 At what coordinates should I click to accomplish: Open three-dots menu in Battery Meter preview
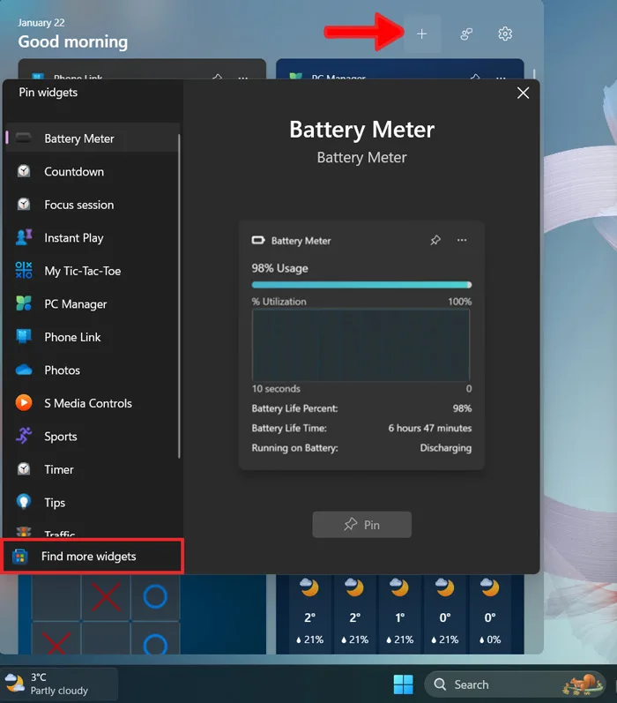pyautogui.click(x=462, y=240)
